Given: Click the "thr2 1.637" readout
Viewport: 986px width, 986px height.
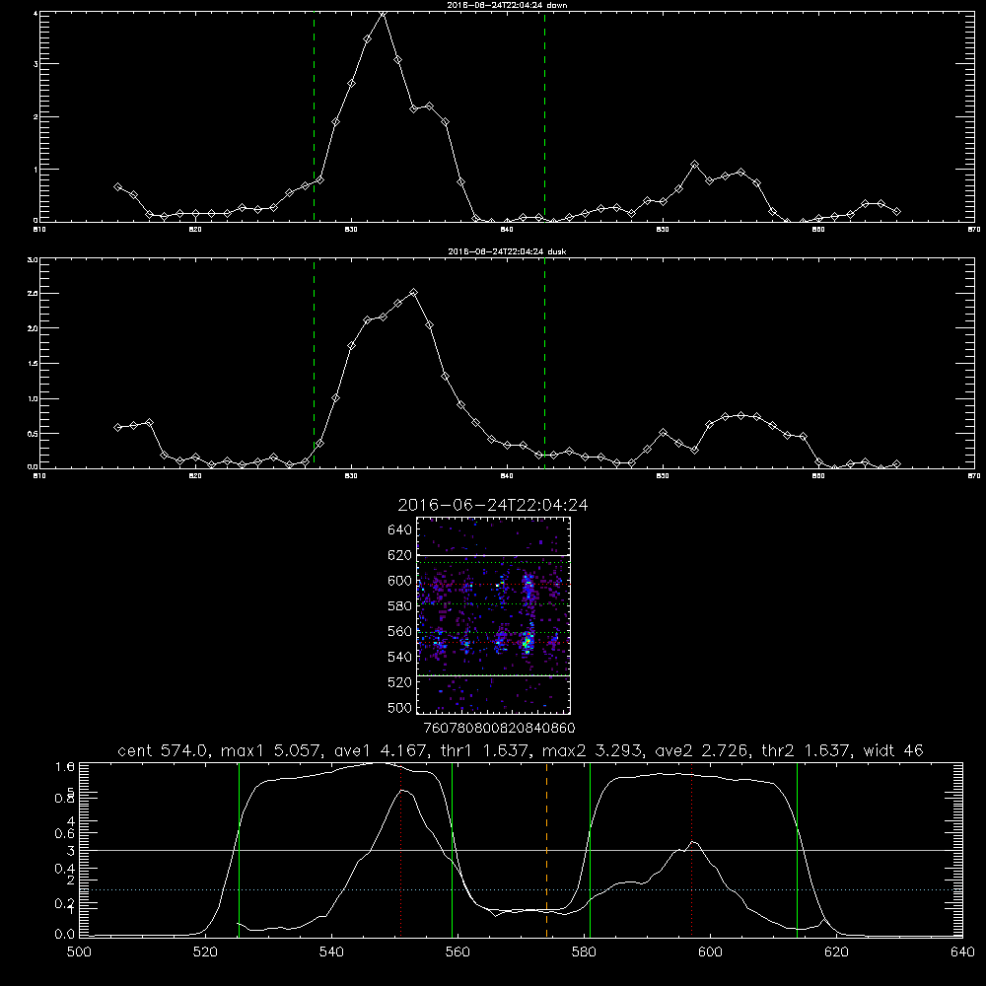Looking at the screenshot, I should 807,750.
